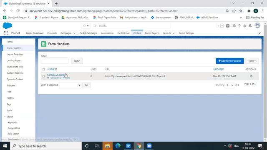Click the Filter text field
The image size is (267, 150).
click(x=55, y=61)
